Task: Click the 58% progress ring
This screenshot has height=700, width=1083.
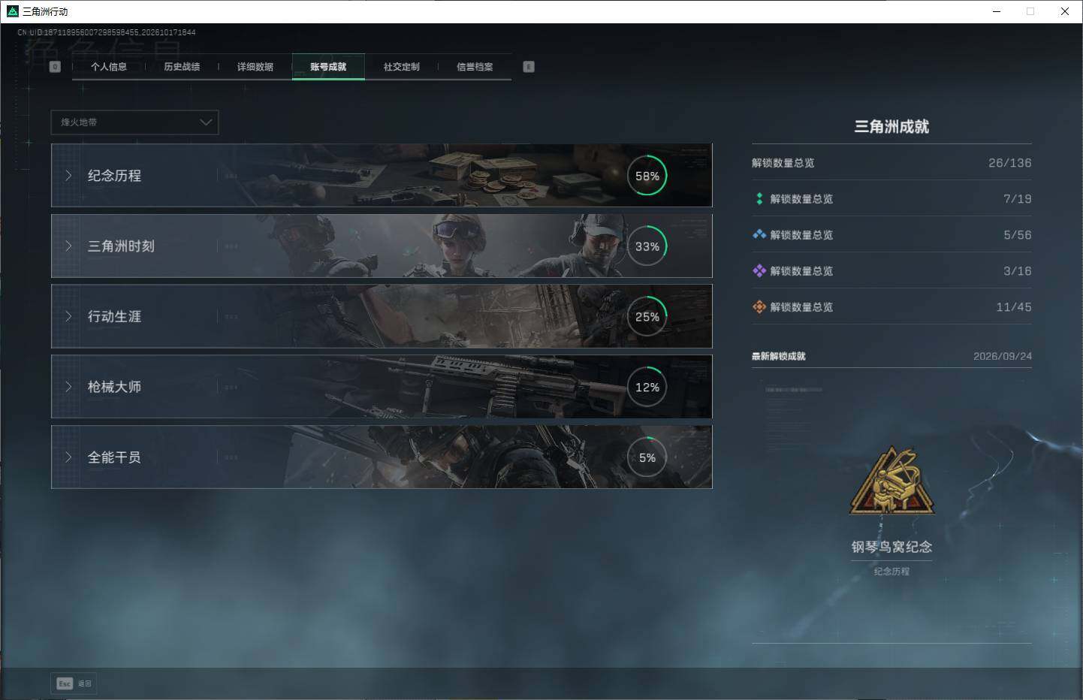Action: pyautogui.click(x=647, y=176)
